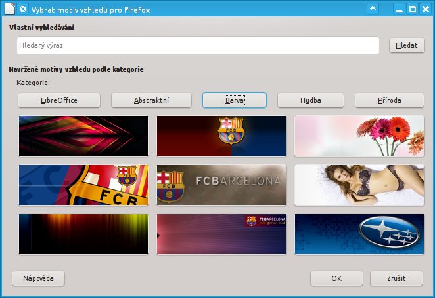The width and height of the screenshot is (435, 298).
Task: Select the Abstraktní category
Action: pyautogui.click(x=152, y=100)
